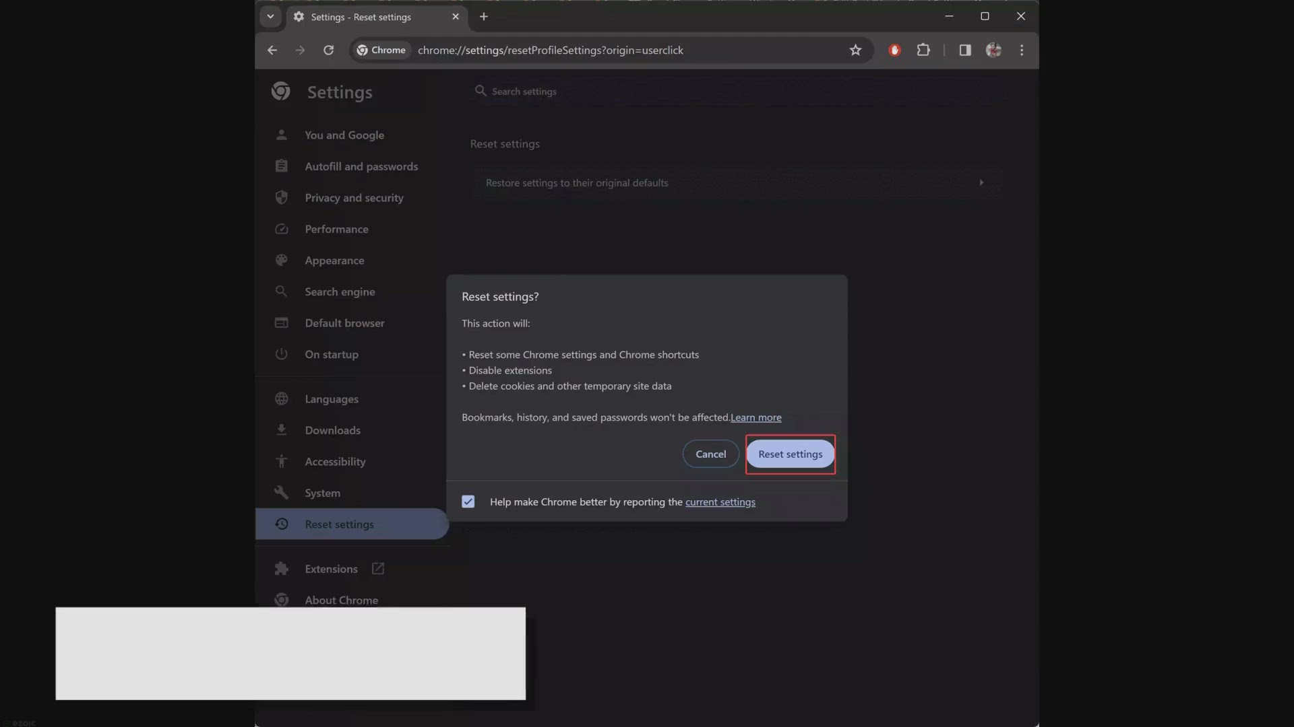Bookmark this page with star icon
This screenshot has height=727, width=1294.
(855, 50)
